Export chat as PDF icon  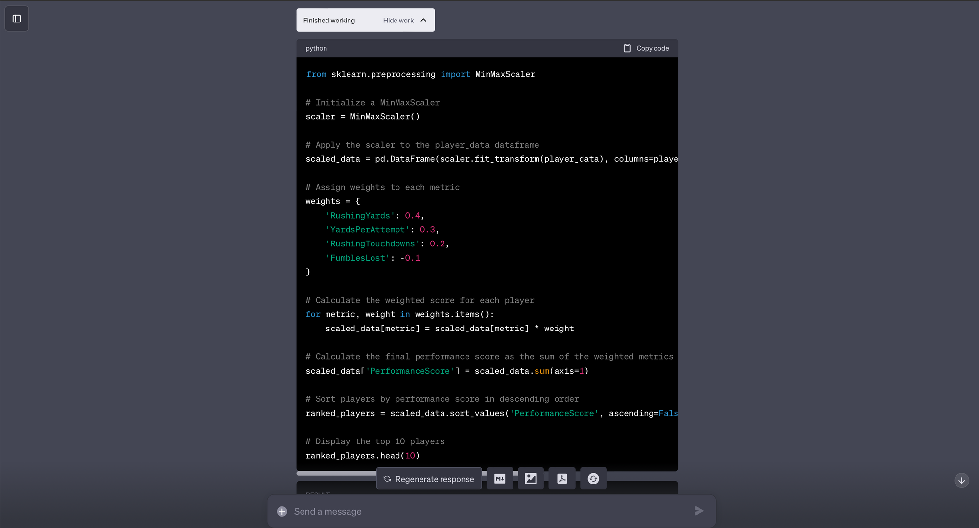pyautogui.click(x=562, y=479)
